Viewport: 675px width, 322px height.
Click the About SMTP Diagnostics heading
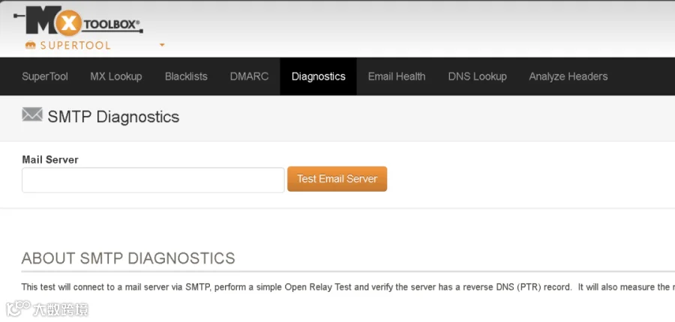pyautogui.click(x=128, y=258)
